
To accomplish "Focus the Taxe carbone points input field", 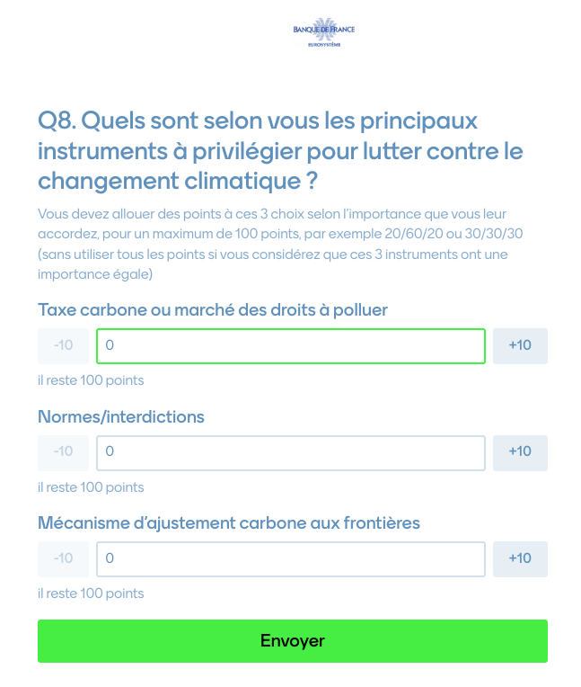I will click(x=291, y=345).
